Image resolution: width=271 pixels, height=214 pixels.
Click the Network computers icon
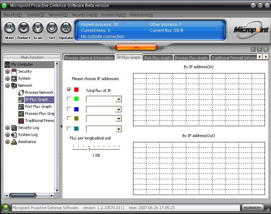point(14,85)
